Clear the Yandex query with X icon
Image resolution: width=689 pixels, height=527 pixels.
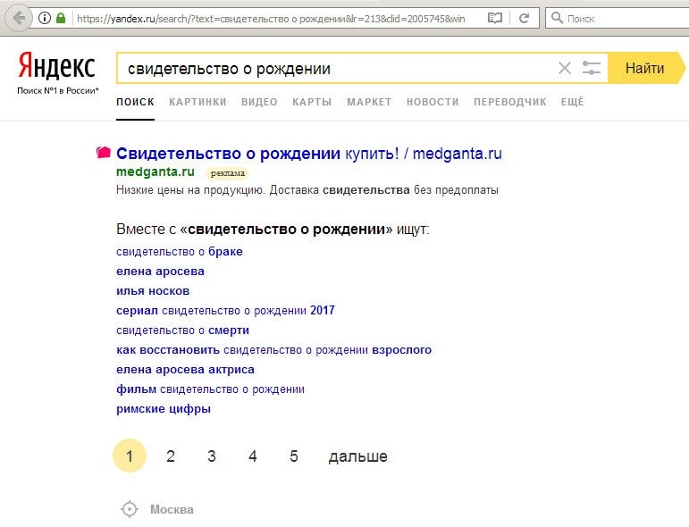(565, 68)
